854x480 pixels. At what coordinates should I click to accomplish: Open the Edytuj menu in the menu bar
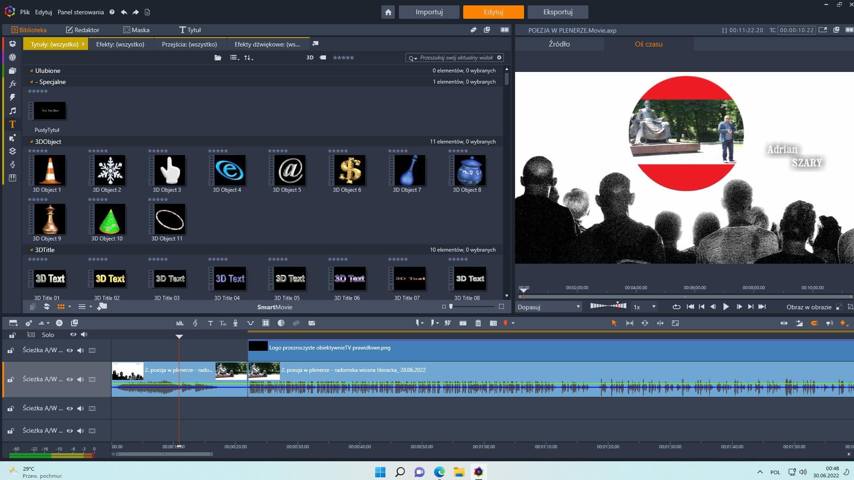(43, 12)
